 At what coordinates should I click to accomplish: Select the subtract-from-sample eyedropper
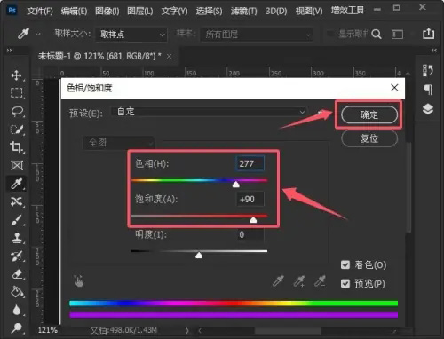[320, 281]
